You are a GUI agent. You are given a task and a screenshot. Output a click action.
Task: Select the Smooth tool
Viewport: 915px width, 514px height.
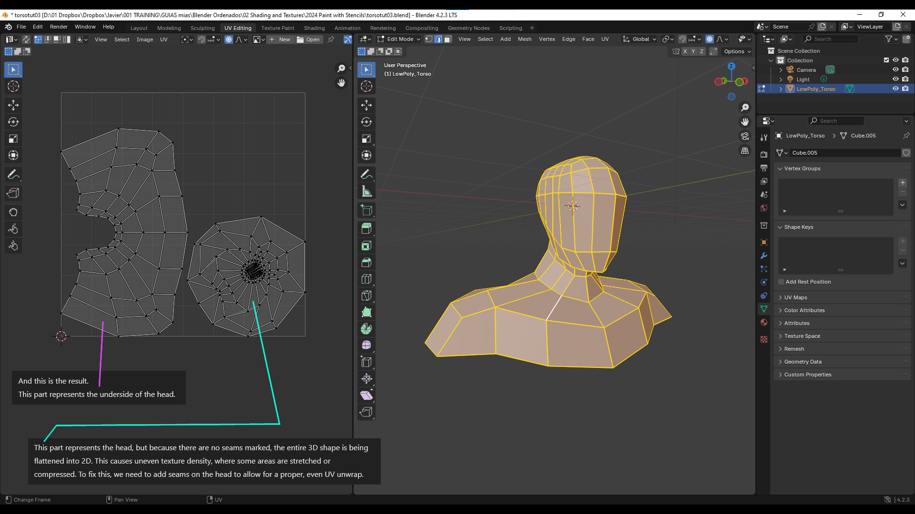click(366, 346)
